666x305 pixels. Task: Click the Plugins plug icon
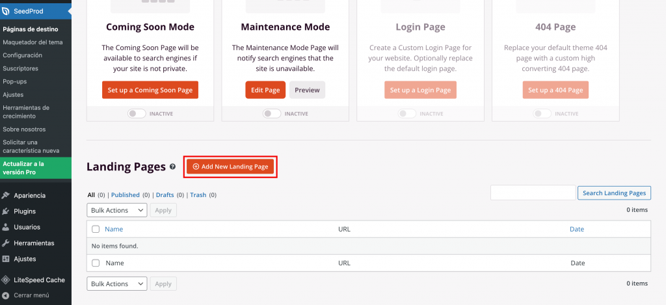[6, 211]
